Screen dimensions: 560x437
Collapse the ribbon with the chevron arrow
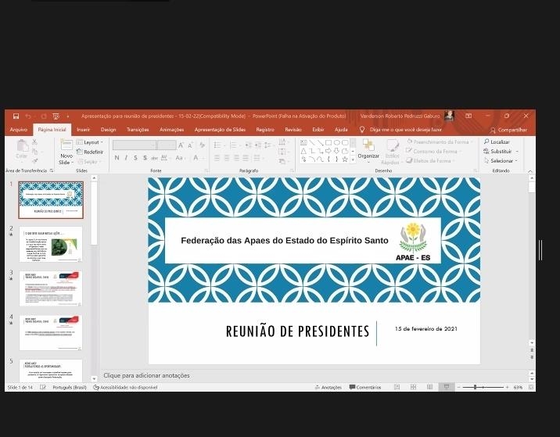[530, 171]
